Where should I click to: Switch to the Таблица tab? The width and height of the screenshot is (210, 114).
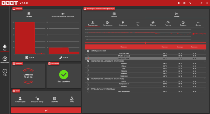pyautogui.click(x=114, y=15)
